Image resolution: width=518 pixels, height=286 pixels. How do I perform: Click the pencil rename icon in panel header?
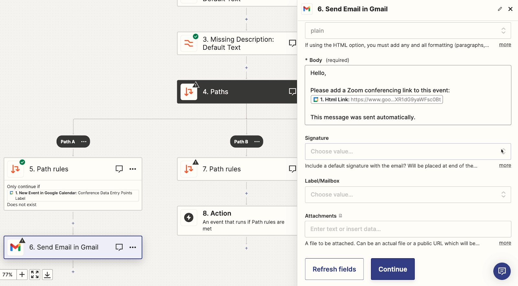[x=500, y=9]
